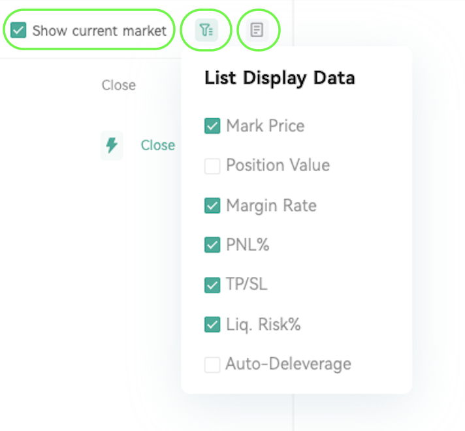
Task: Uncheck the TP/SL checkbox box
Action: coord(212,285)
